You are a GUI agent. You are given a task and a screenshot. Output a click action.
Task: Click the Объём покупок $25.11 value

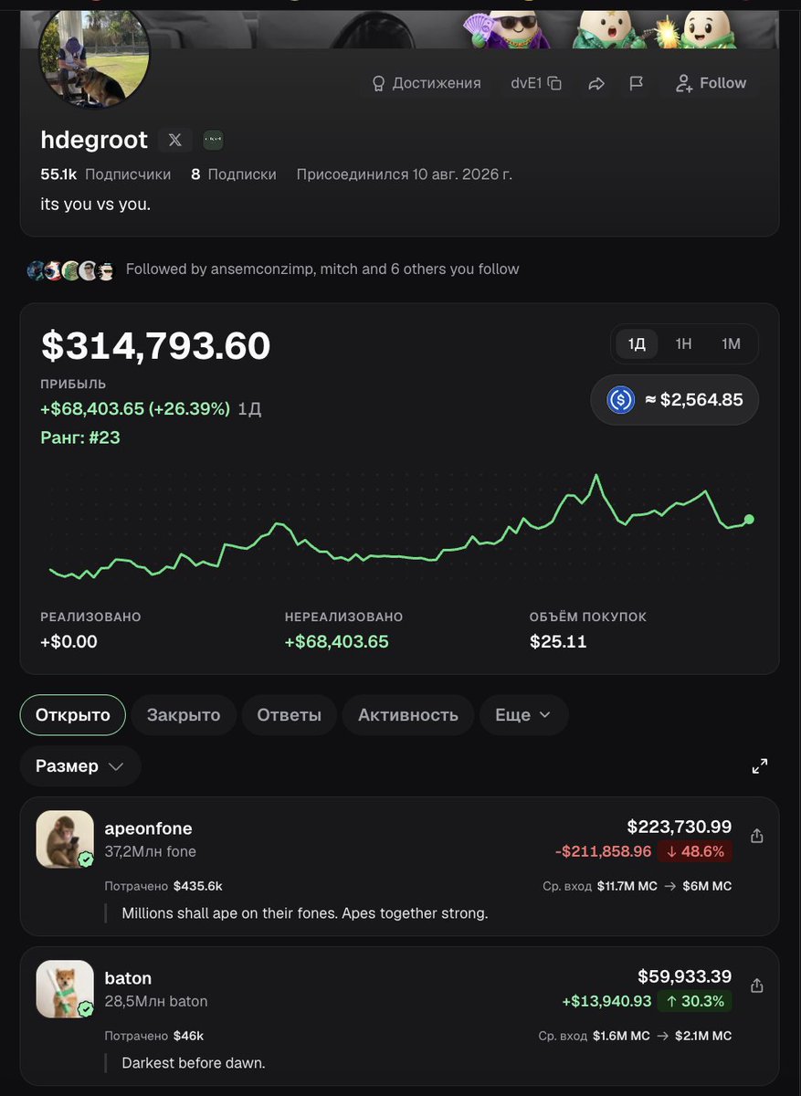pyautogui.click(x=558, y=642)
